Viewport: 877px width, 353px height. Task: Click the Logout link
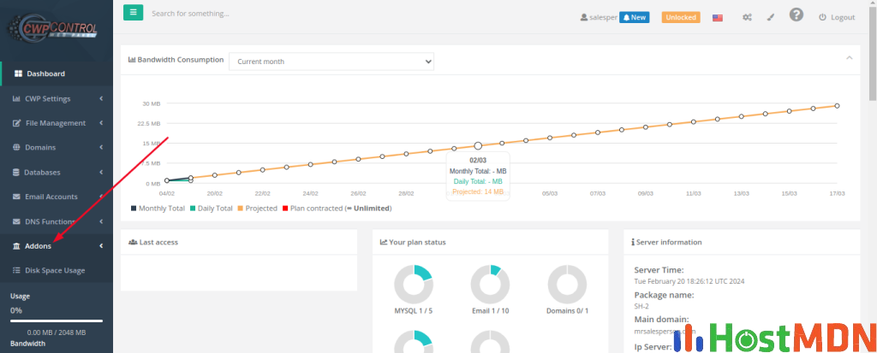(837, 17)
